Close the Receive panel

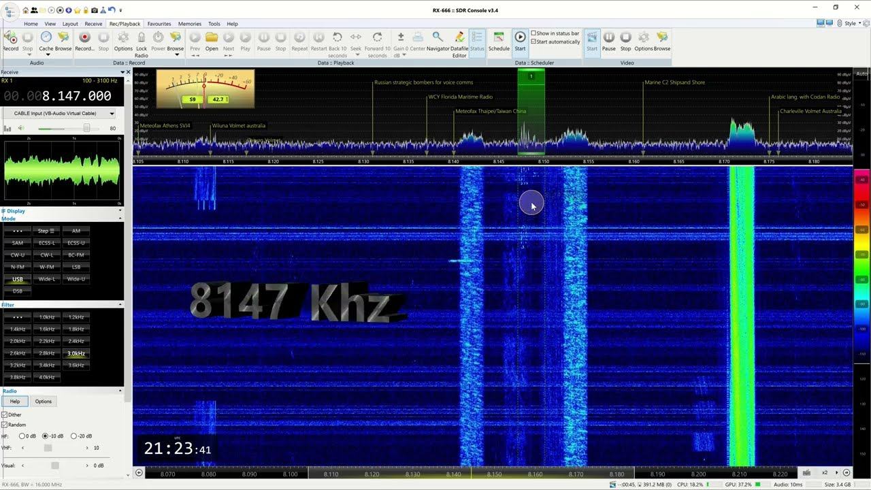[x=127, y=72]
